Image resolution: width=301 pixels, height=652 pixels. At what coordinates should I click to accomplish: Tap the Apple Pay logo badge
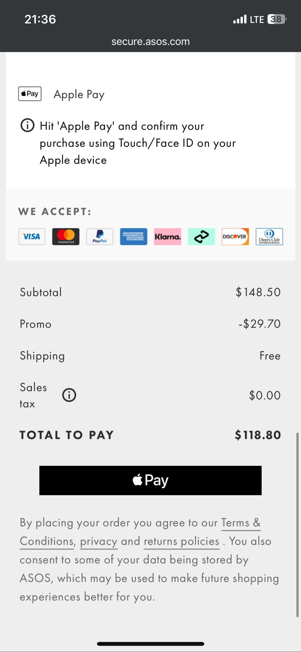pyautogui.click(x=30, y=94)
